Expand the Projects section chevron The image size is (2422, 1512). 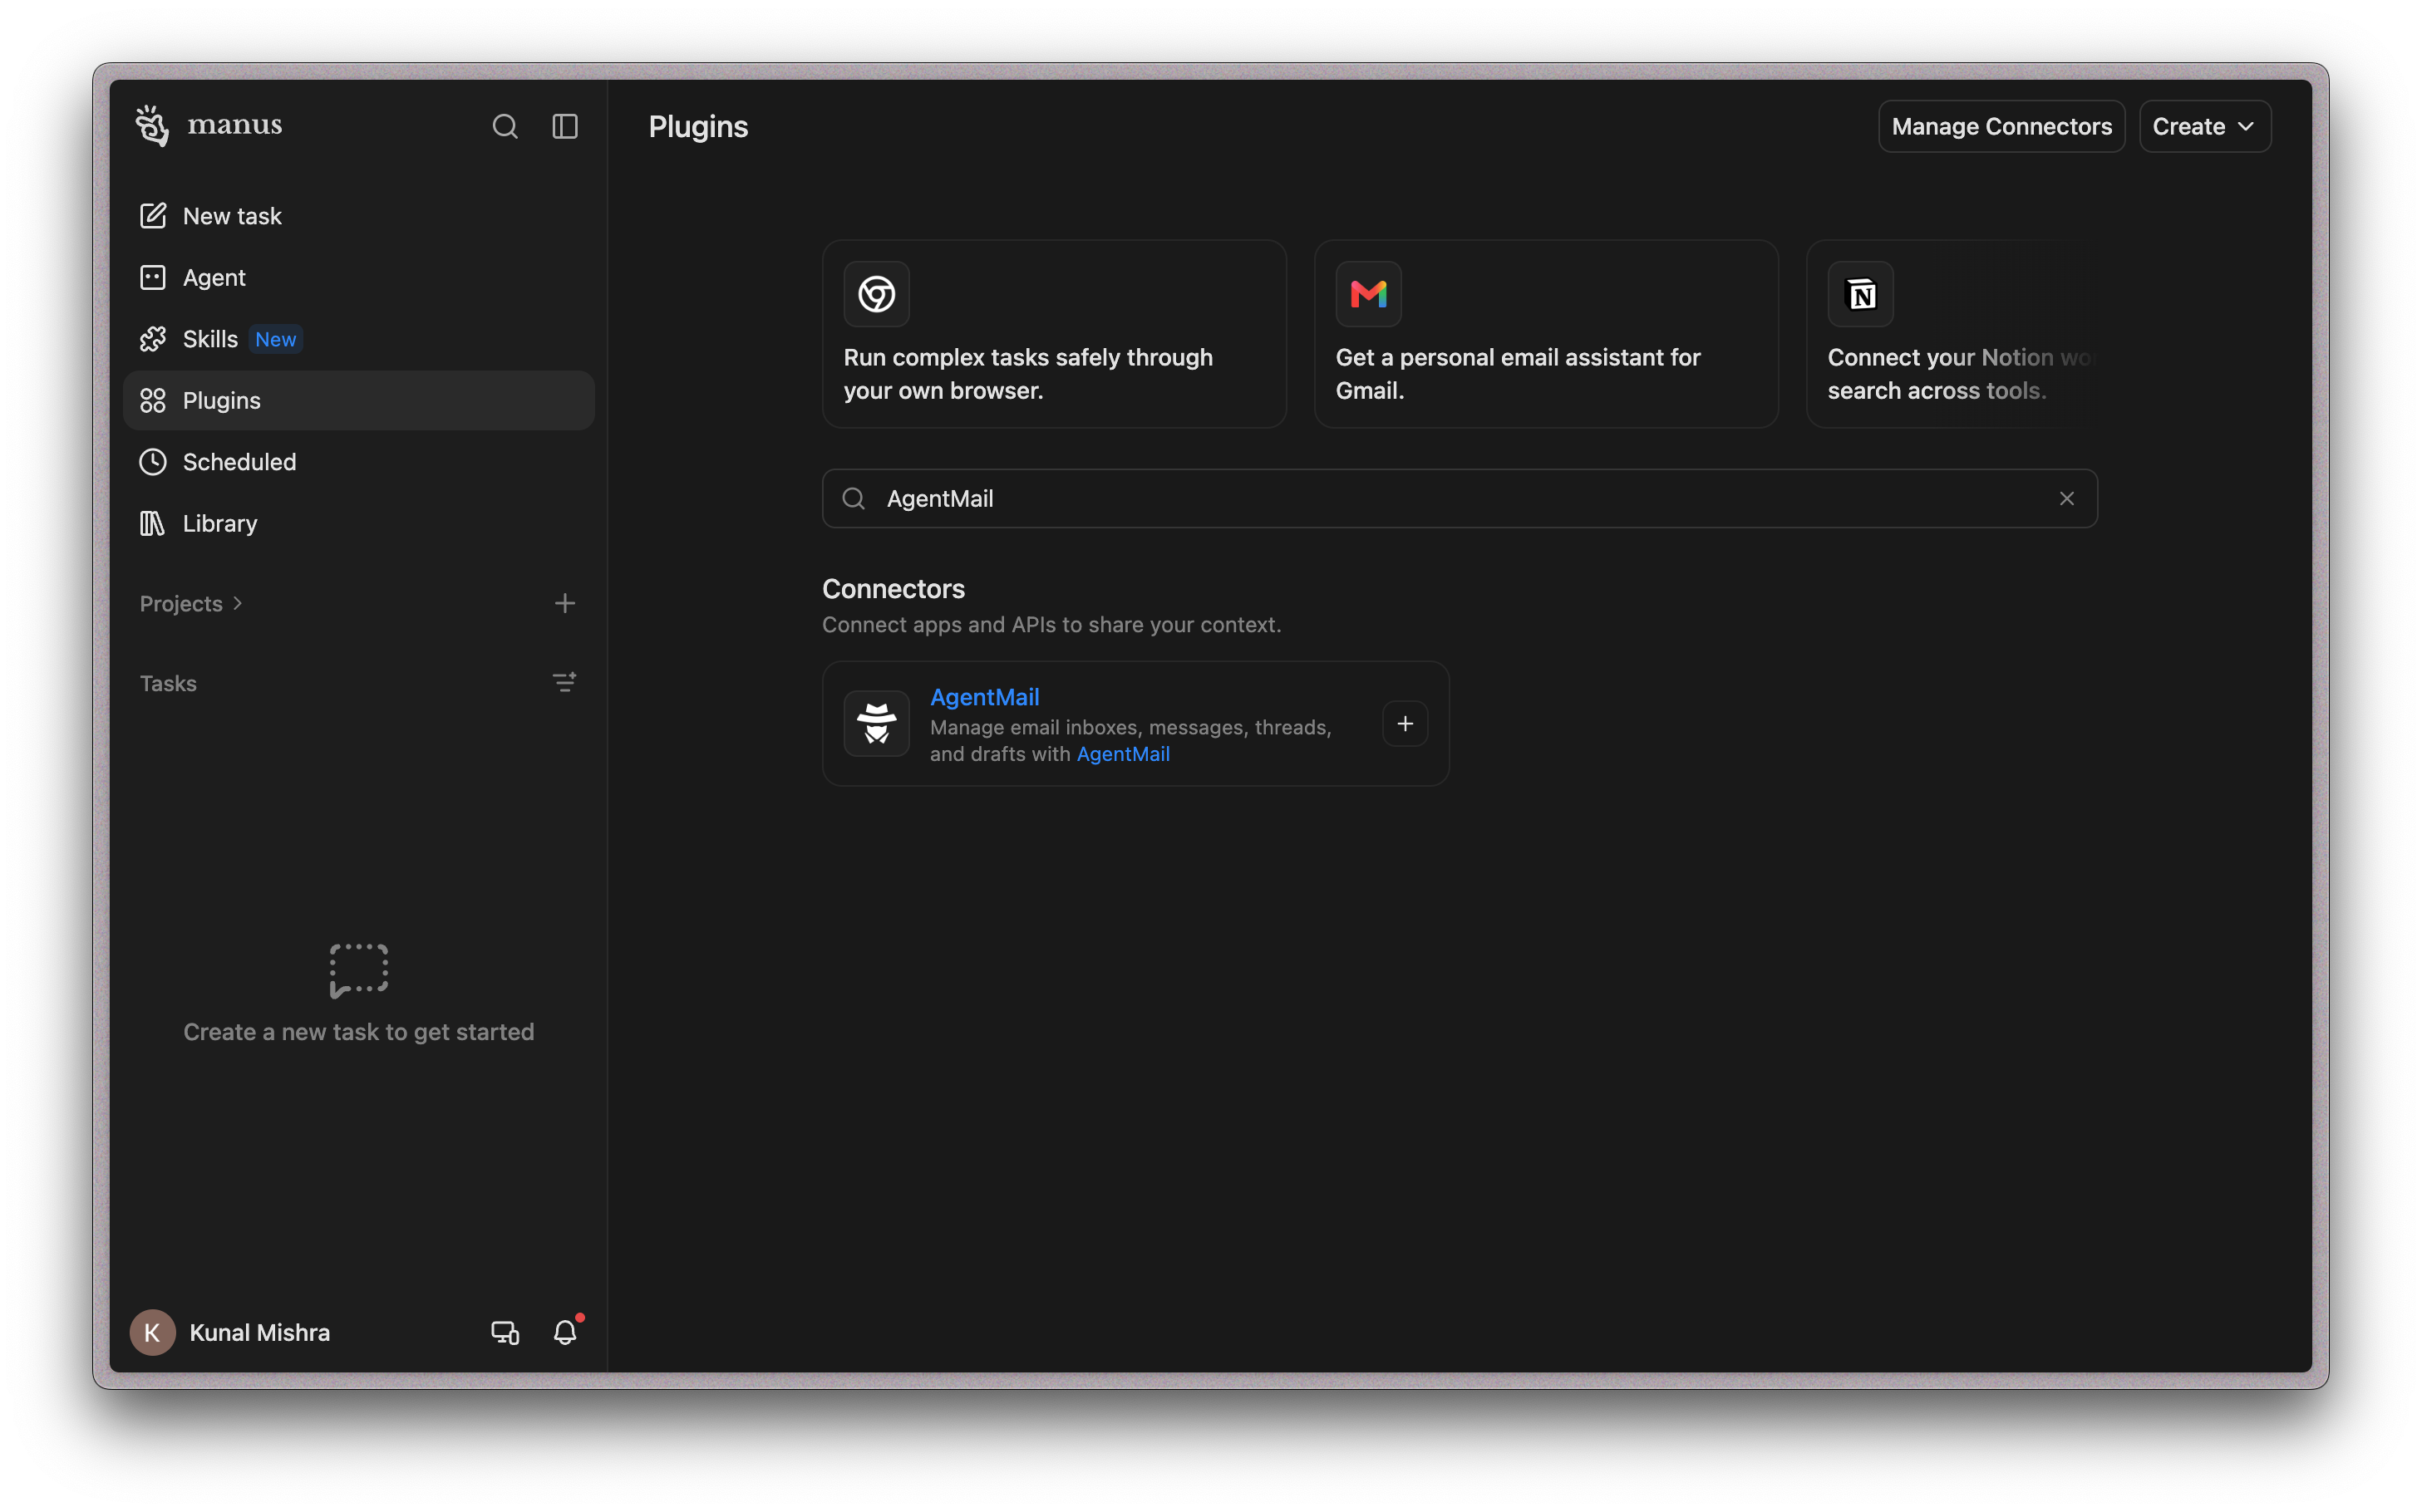point(238,603)
